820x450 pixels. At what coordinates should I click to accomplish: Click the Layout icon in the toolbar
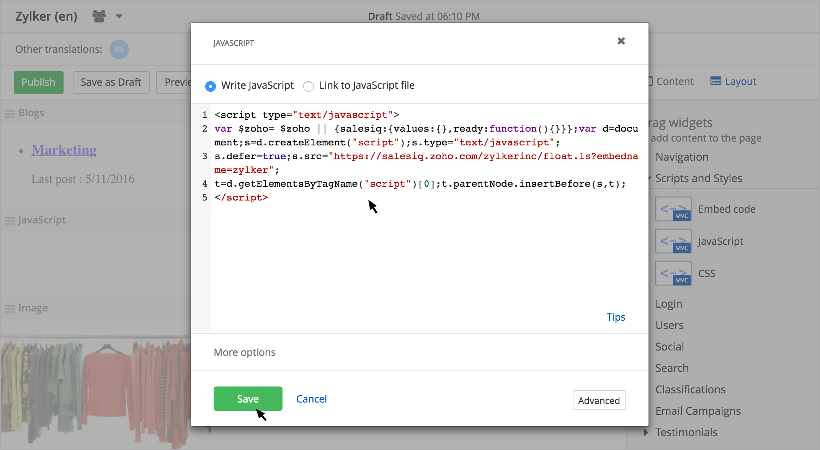click(715, 81)
